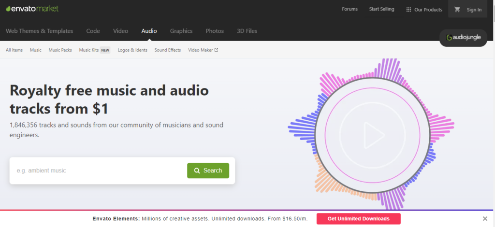Click the Start Selling link
Viewport: 495px width, 227px height.
(x=382, y=9)
